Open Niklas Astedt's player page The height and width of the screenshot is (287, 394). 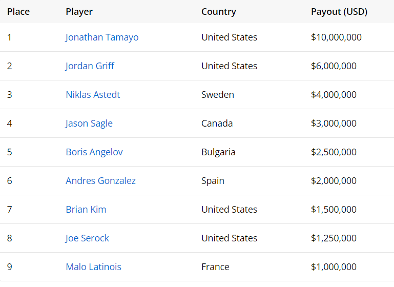click(93, 95)
